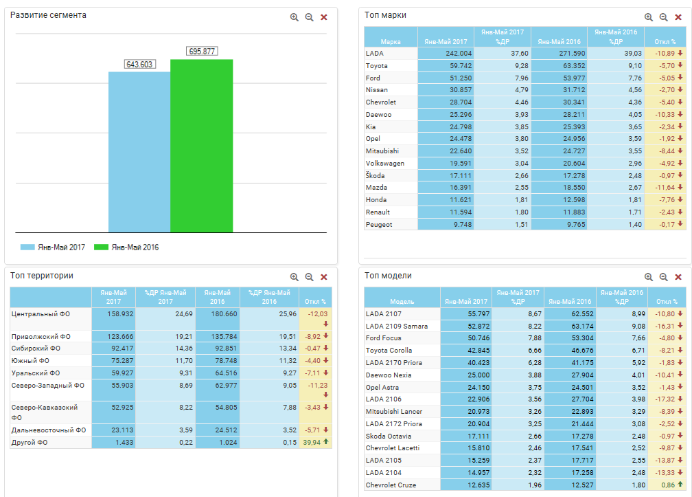Toggle Янв-Май 2017 blue legend swatch
Screen dimensions: 692x497
coord(27,247)
